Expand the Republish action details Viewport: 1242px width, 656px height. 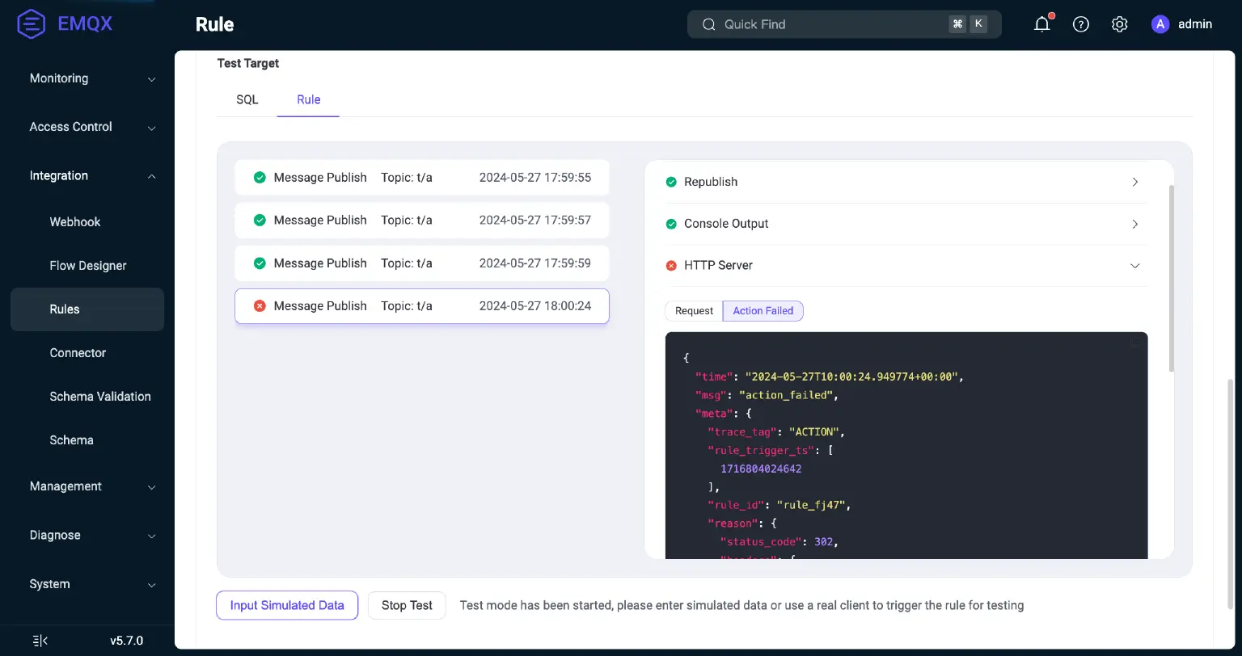click(x=1134, y=182)
